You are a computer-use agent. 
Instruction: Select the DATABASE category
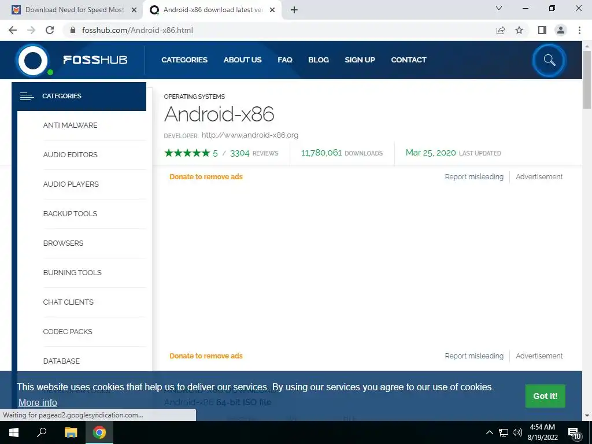click(61, 361)
